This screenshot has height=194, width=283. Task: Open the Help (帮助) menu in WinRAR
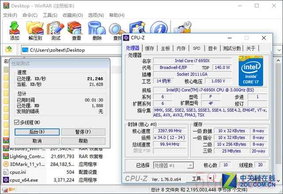click(x=117, y=15)
